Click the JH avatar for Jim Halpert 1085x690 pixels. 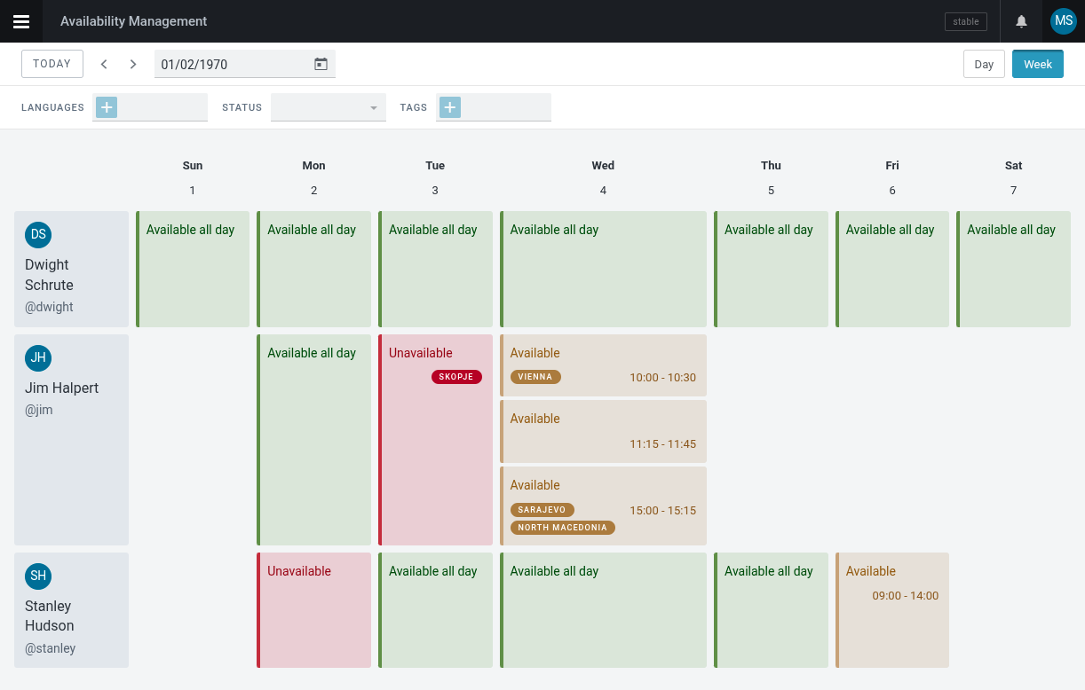(x=38, y=358)
